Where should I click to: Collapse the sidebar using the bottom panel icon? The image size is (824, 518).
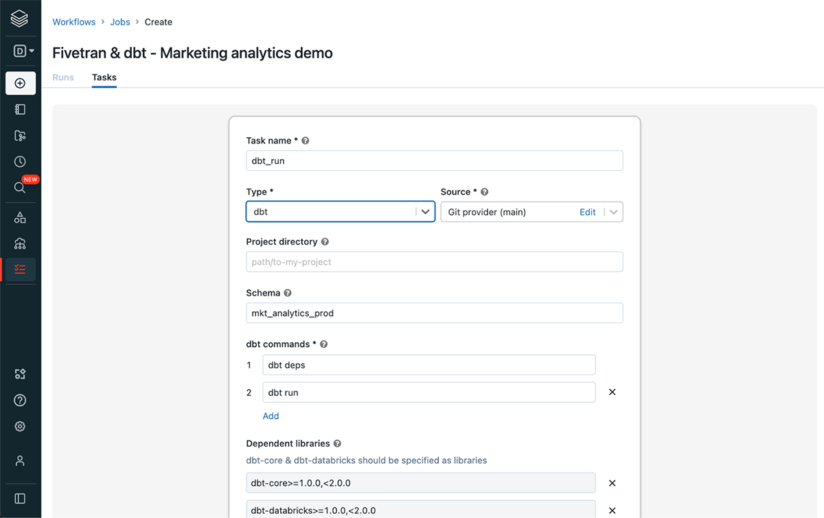click(20, 499)
